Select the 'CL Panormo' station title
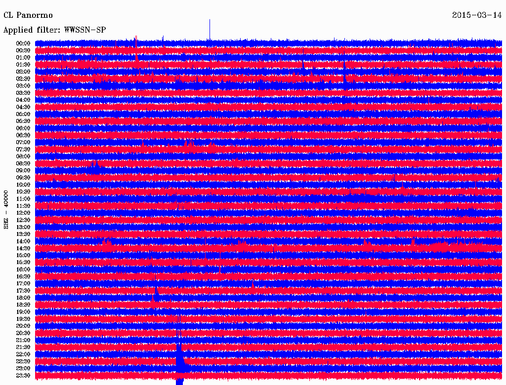 [28, 15]
